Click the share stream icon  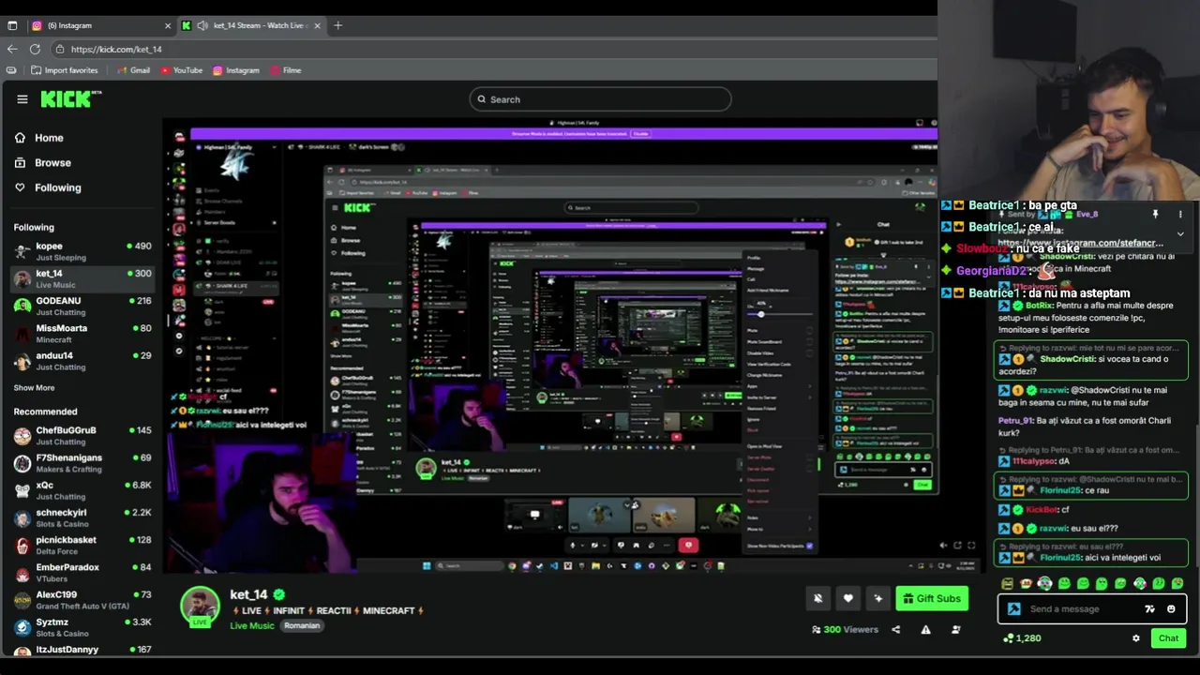click(895, 630)
